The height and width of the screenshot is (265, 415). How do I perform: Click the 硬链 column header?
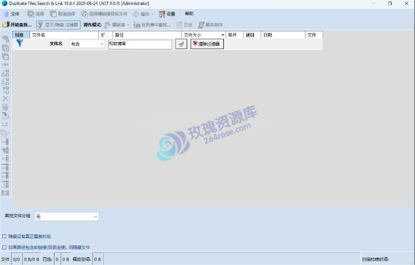click(x=252, y=34)
